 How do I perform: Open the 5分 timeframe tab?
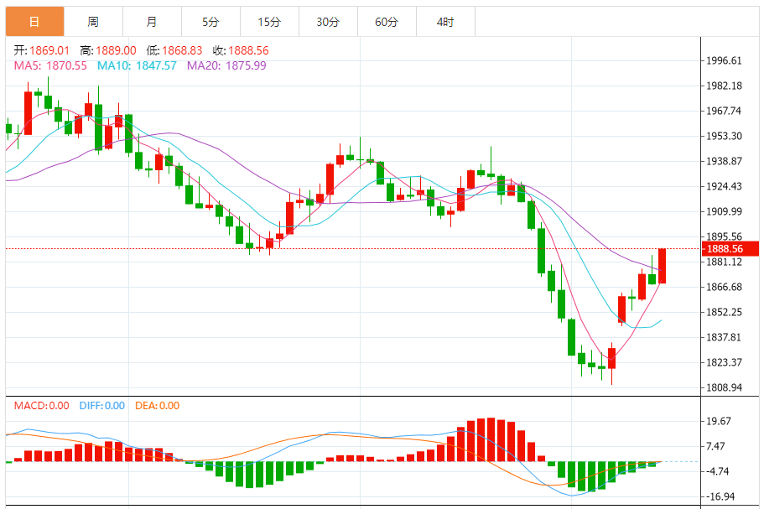[x=210, y=22]
